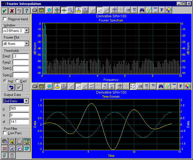
Task: Click the small colored list document icon
Action: click(12, 155)
